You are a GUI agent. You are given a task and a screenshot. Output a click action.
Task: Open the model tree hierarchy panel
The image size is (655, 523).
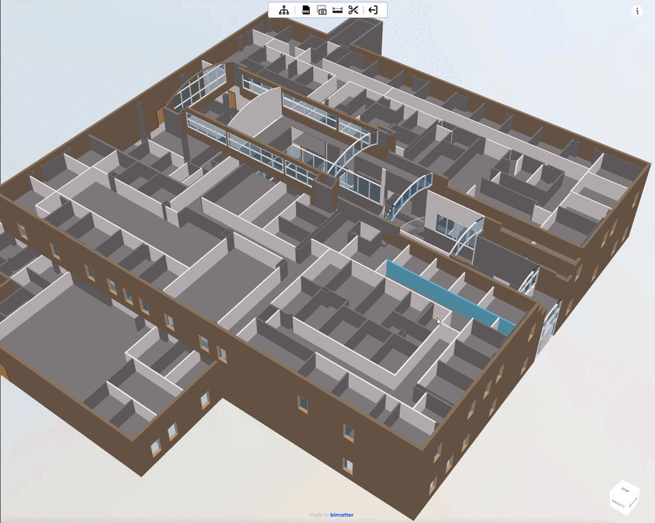[x=284, y=10]
